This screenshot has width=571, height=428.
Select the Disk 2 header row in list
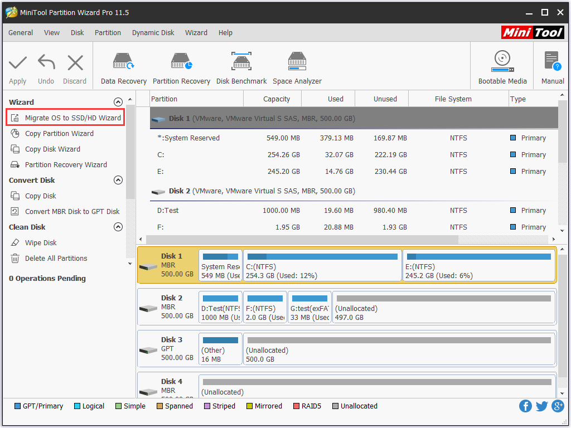(x=354, y=191)
